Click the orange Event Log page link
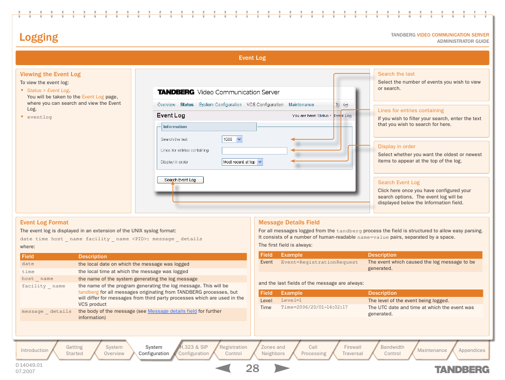The height and width of the screenshot is (380, 505). click(93, 97)
